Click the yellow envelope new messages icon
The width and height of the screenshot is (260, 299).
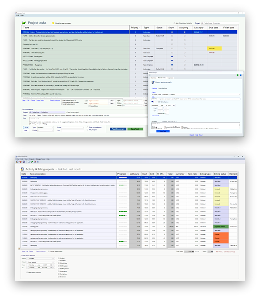(x=53, y=23)
